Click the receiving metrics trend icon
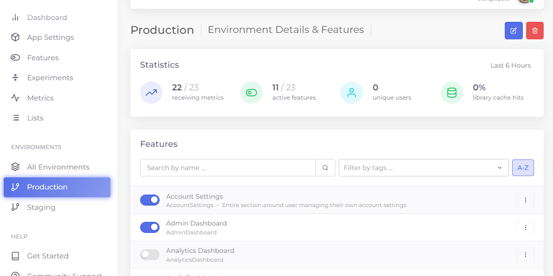 151,93
